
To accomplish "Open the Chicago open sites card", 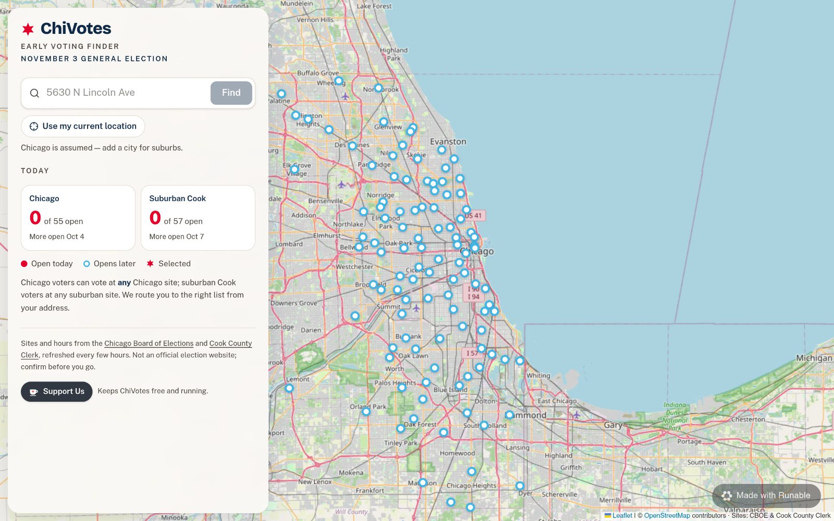I will pyautogui.click(x=78, y=218).
